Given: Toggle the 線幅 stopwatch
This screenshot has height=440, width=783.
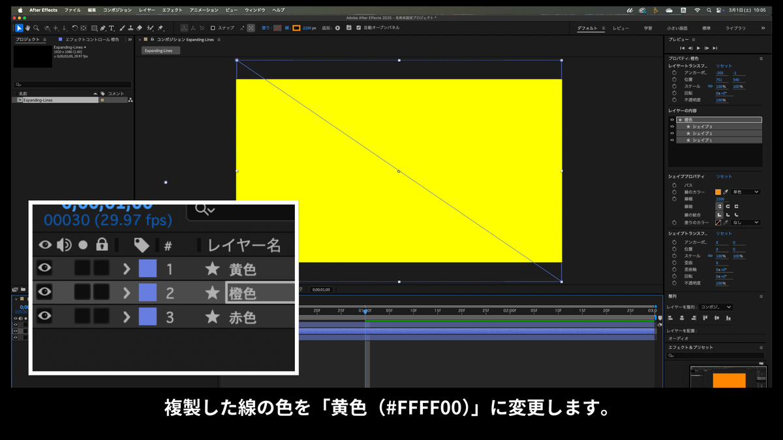Looking at the screenshot, I should pyautogui.click(x=674, y=199).
